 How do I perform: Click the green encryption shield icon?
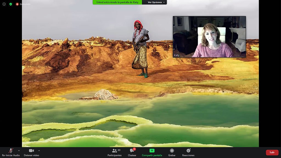(11, 4)
